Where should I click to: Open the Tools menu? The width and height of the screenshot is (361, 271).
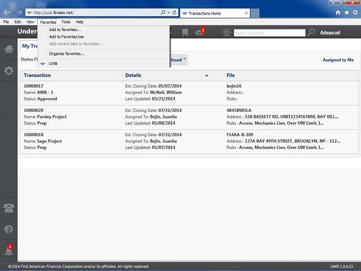(65, 22)
